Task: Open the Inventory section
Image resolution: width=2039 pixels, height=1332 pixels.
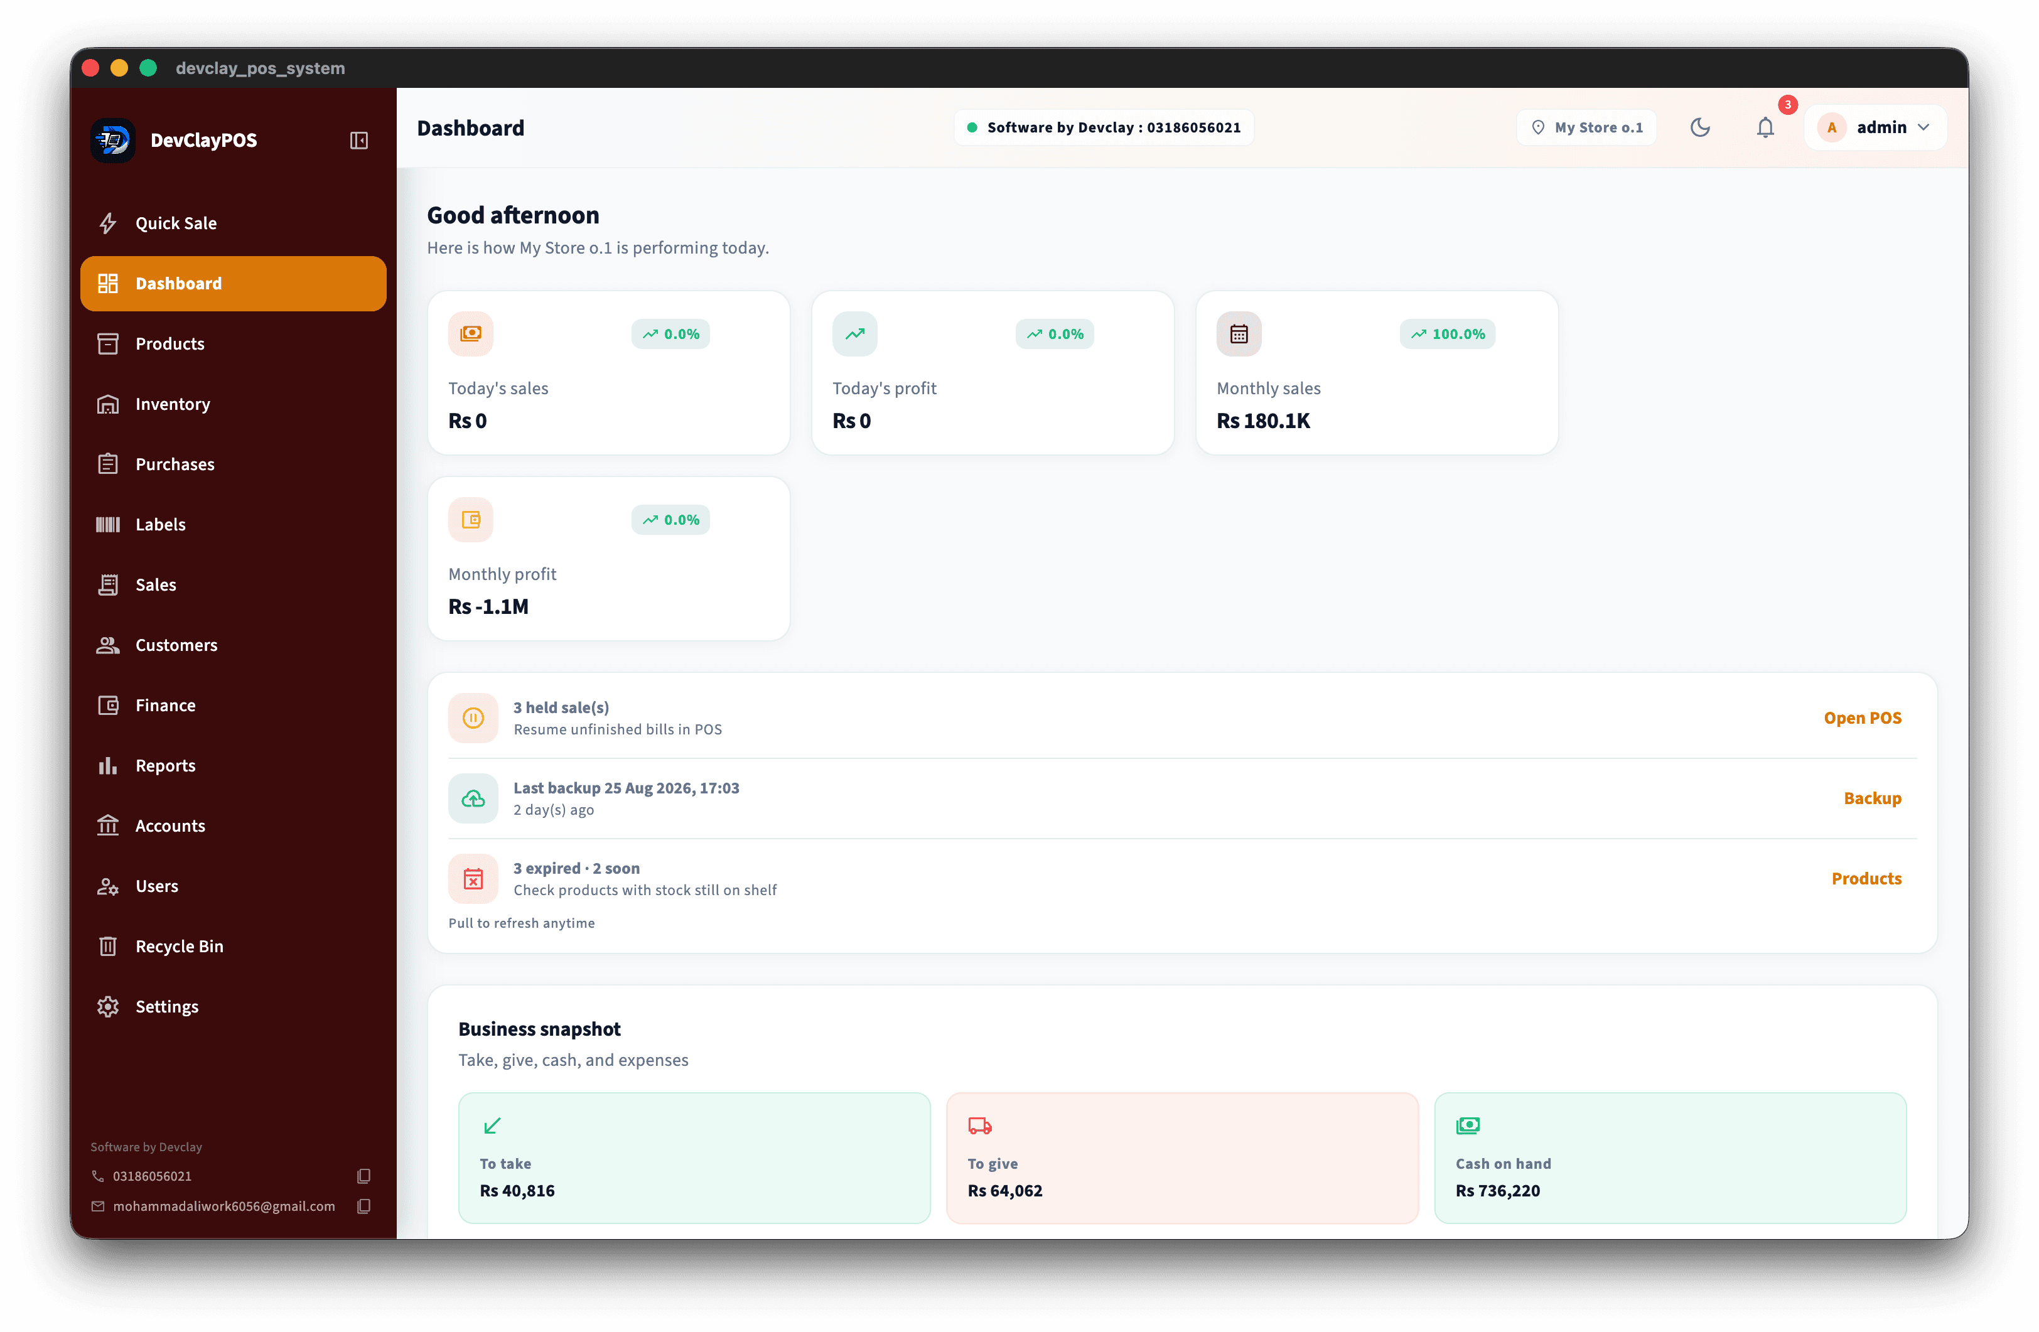Action: tap(233, 404)
